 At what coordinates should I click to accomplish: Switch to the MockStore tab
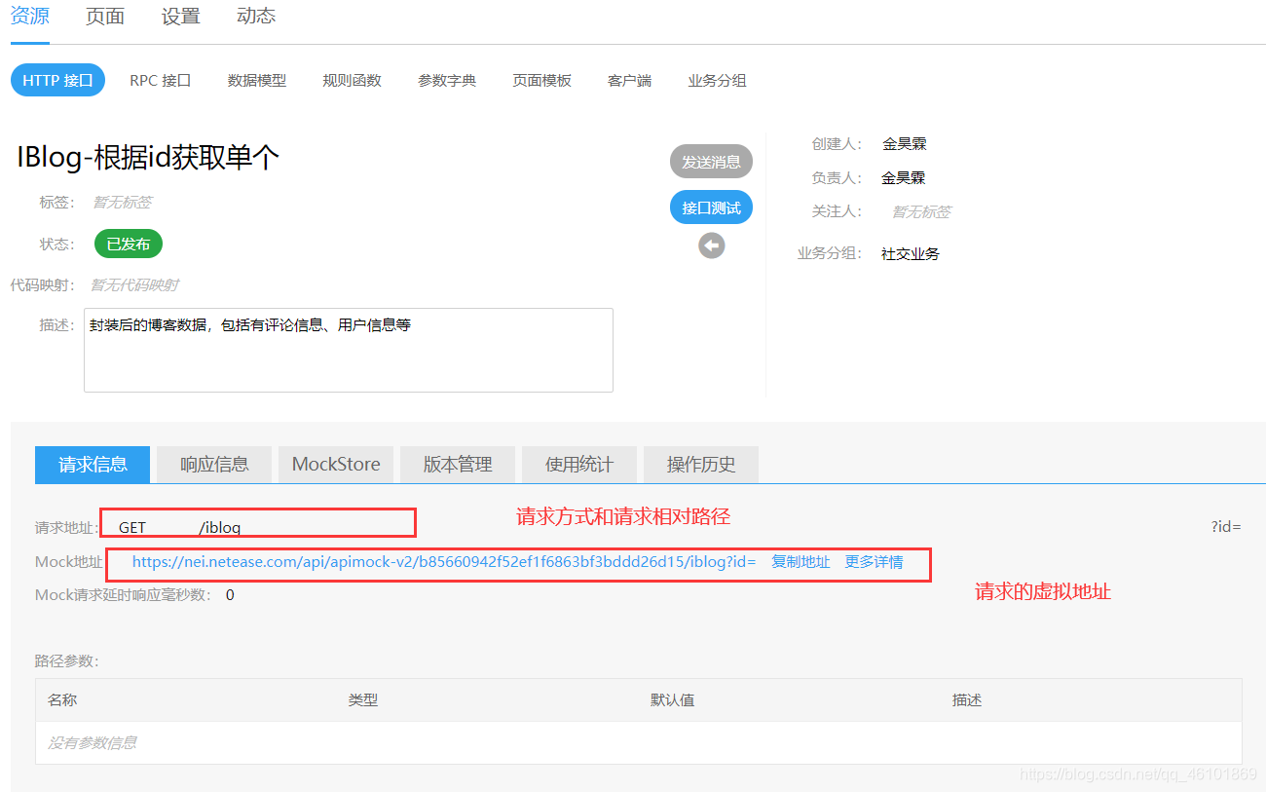335,464
